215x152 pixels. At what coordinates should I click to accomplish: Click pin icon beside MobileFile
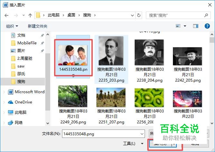42,43
